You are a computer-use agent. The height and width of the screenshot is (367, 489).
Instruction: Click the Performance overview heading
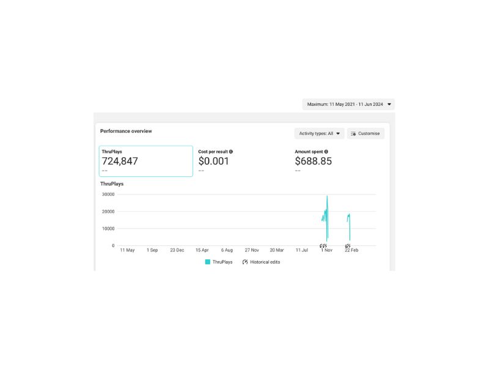[x=126, y=131]
